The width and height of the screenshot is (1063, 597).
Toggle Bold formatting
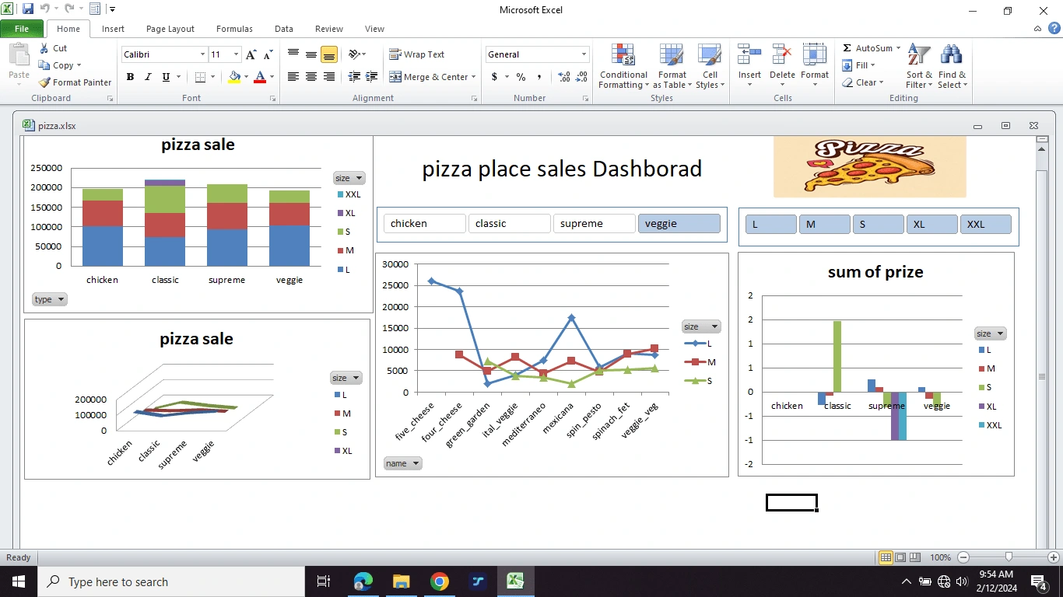(x=130, y=77)
